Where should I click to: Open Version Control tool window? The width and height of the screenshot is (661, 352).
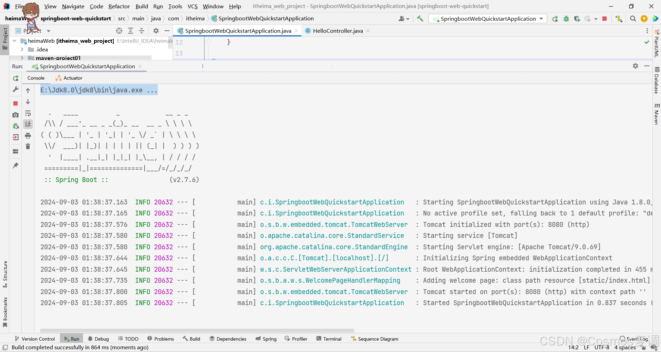(x=34, y=339)
